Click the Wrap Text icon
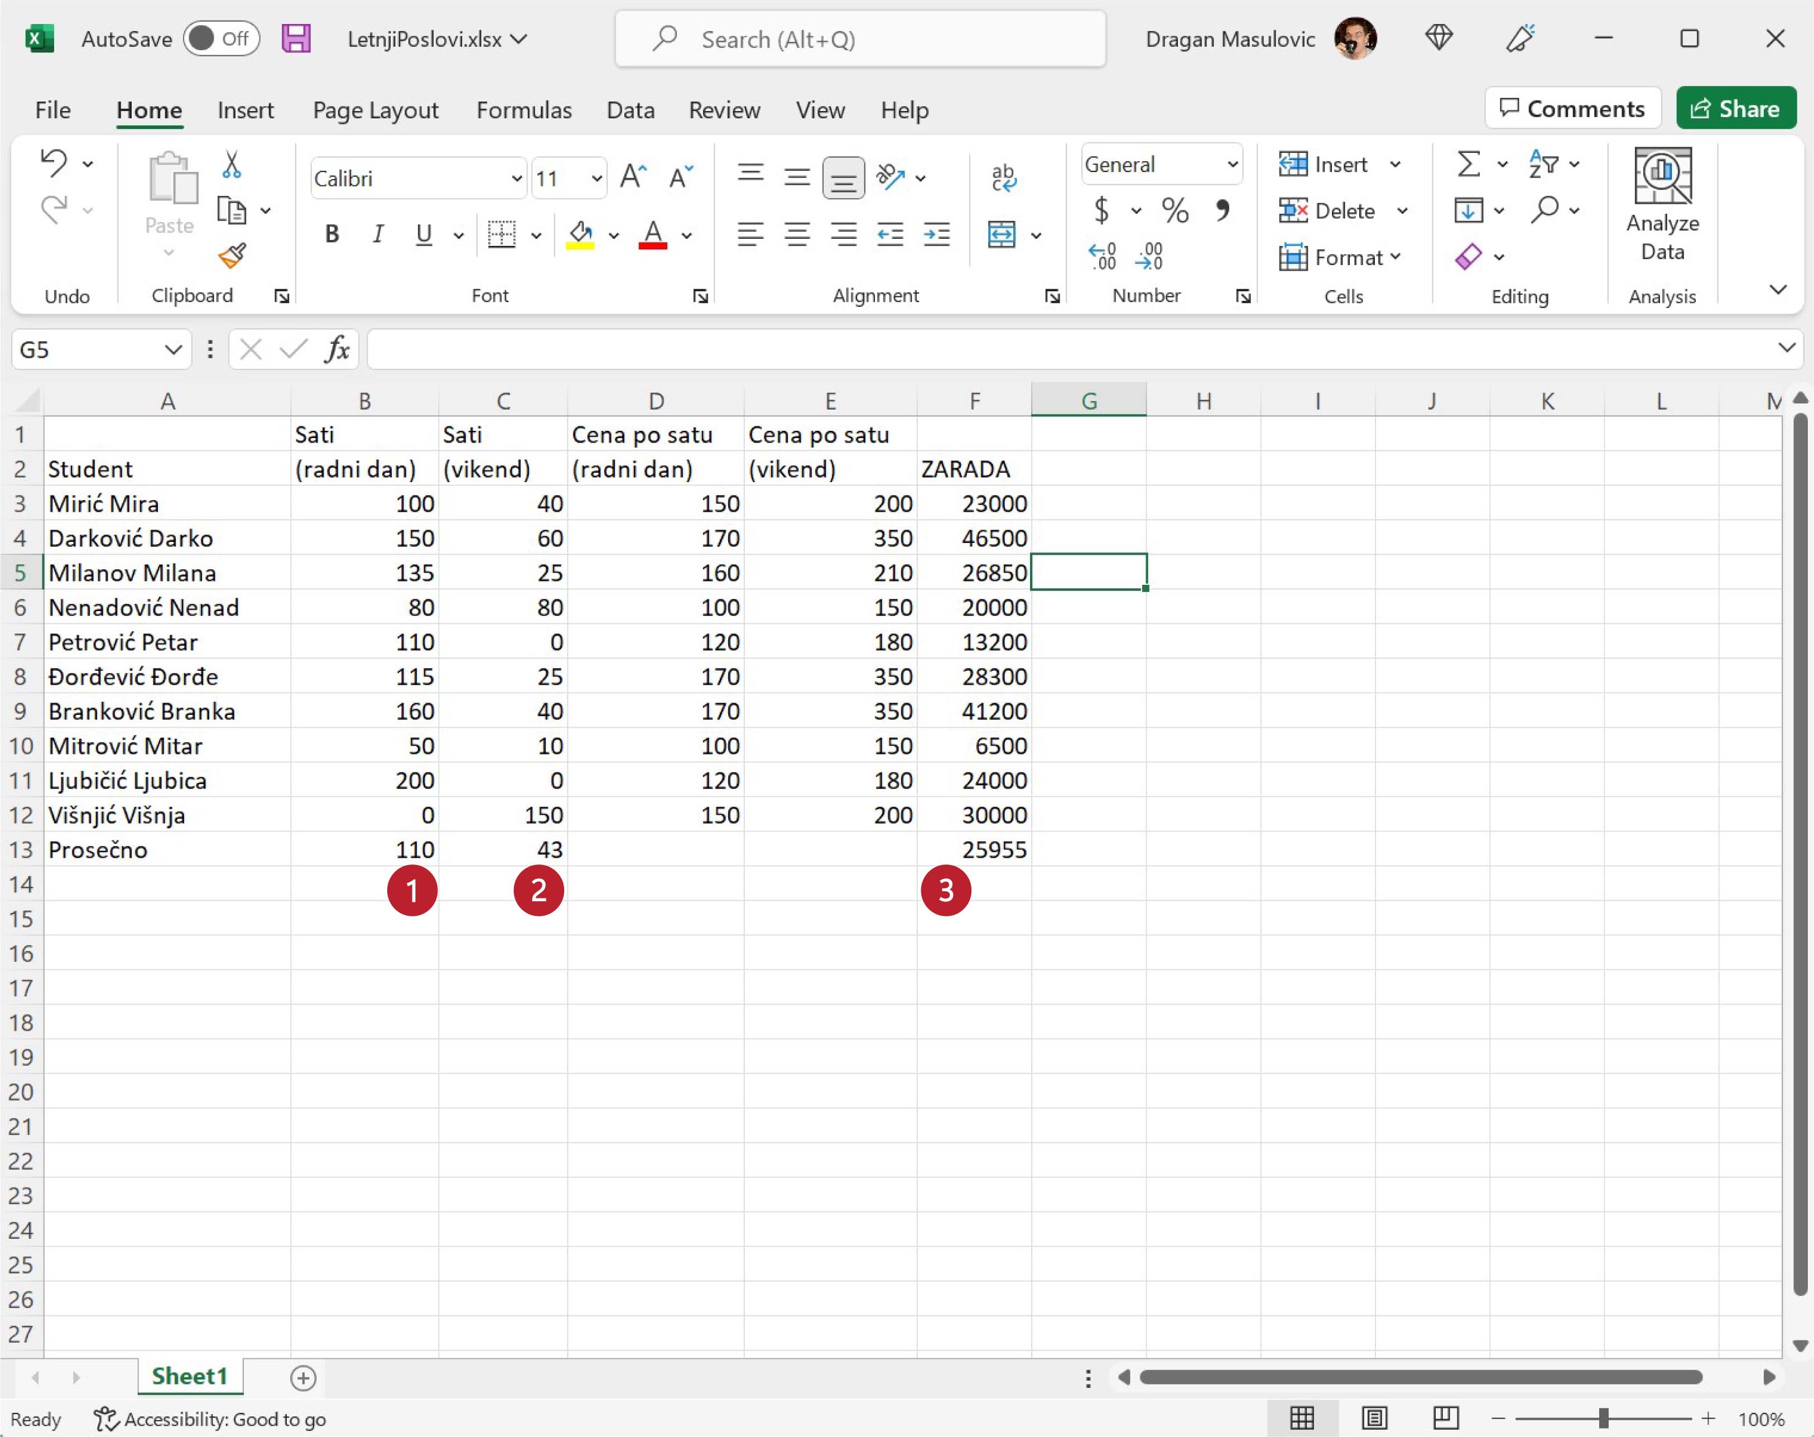Viewport: 1814px width, 1437px height. 1003,177
